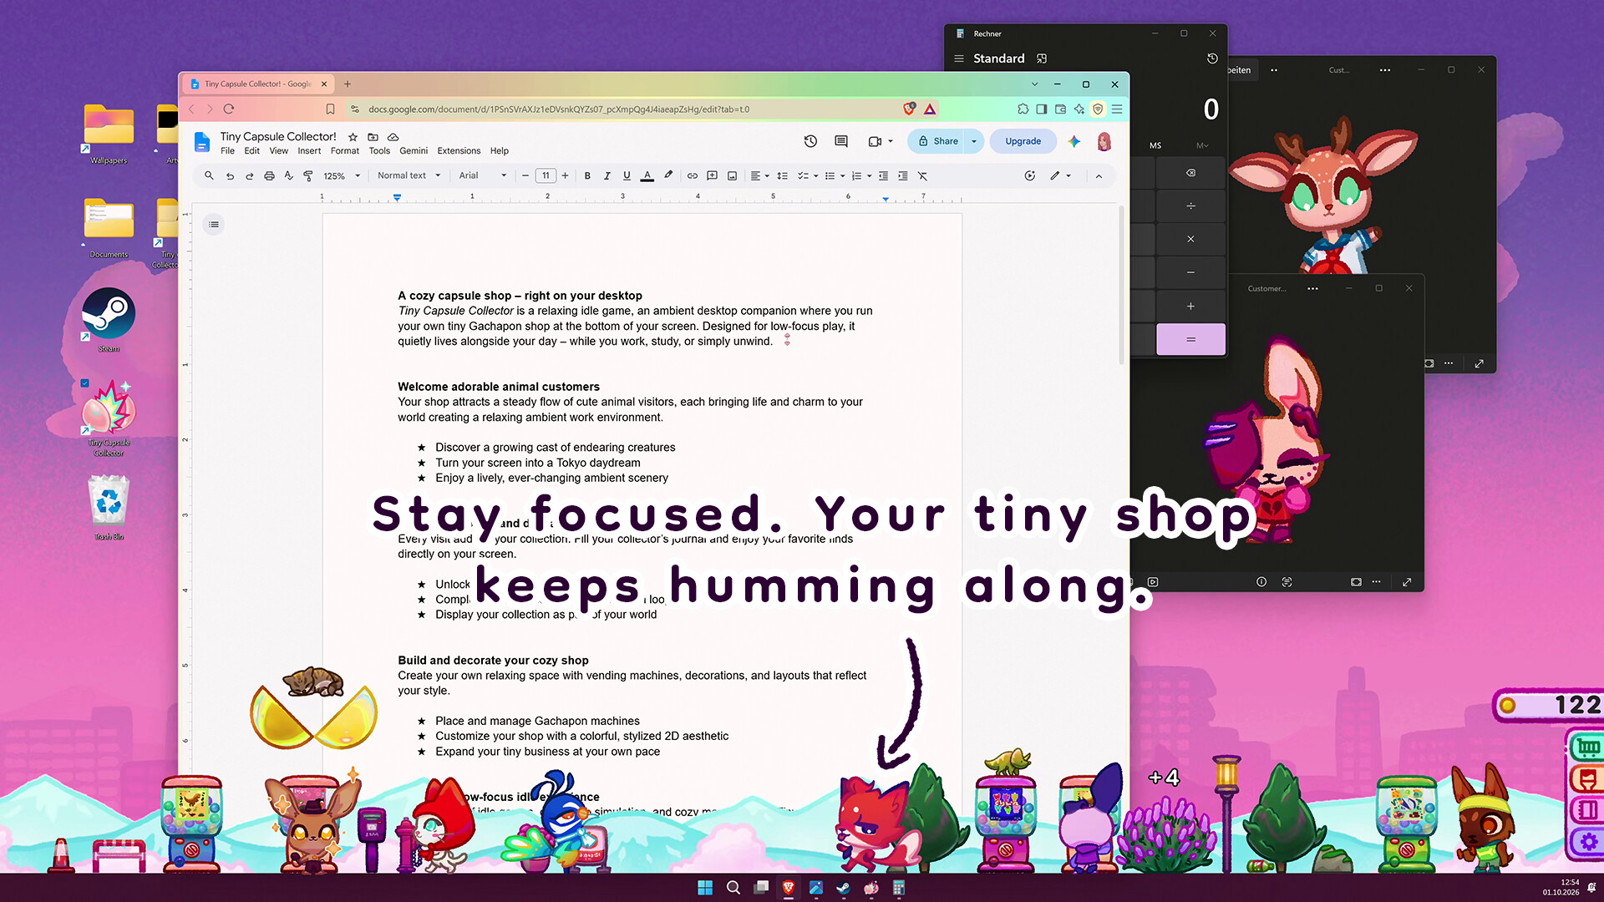Open the text color picker
1604x902 pixels.
pos(647,175)
